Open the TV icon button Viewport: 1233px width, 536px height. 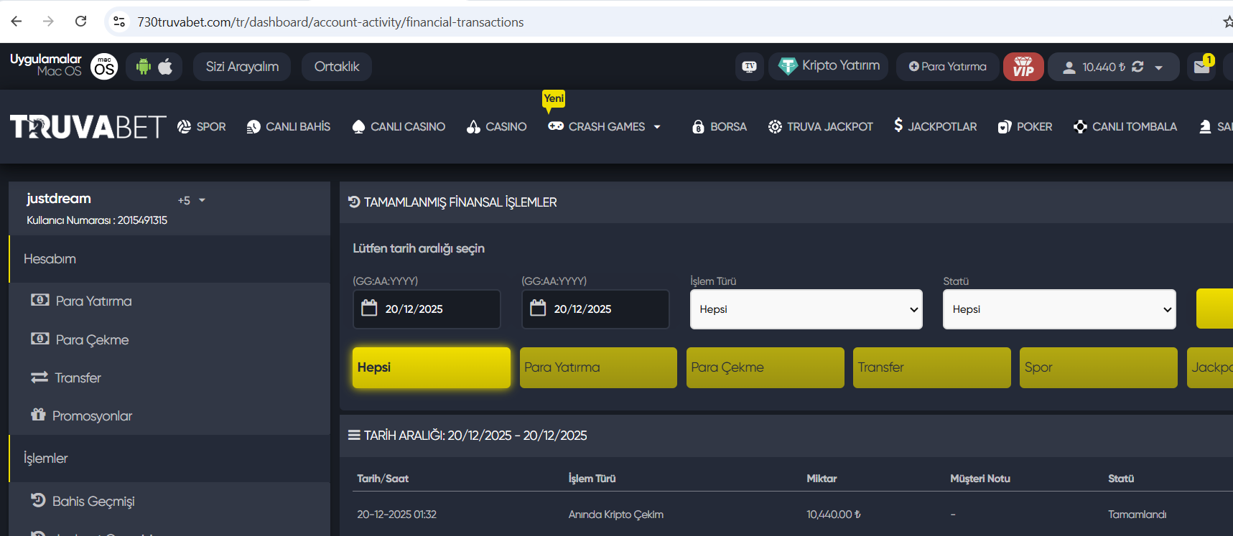coord(749,67)
